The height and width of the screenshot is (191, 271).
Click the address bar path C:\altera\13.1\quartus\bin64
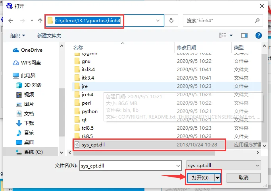(x=88, y=21)
